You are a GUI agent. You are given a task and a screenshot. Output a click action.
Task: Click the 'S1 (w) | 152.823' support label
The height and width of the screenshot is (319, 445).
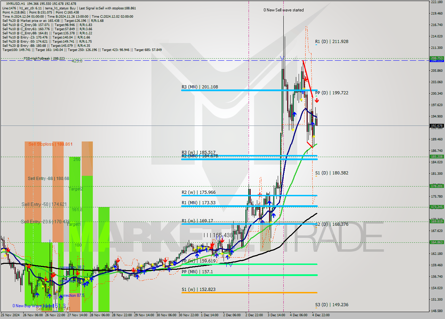198,290
